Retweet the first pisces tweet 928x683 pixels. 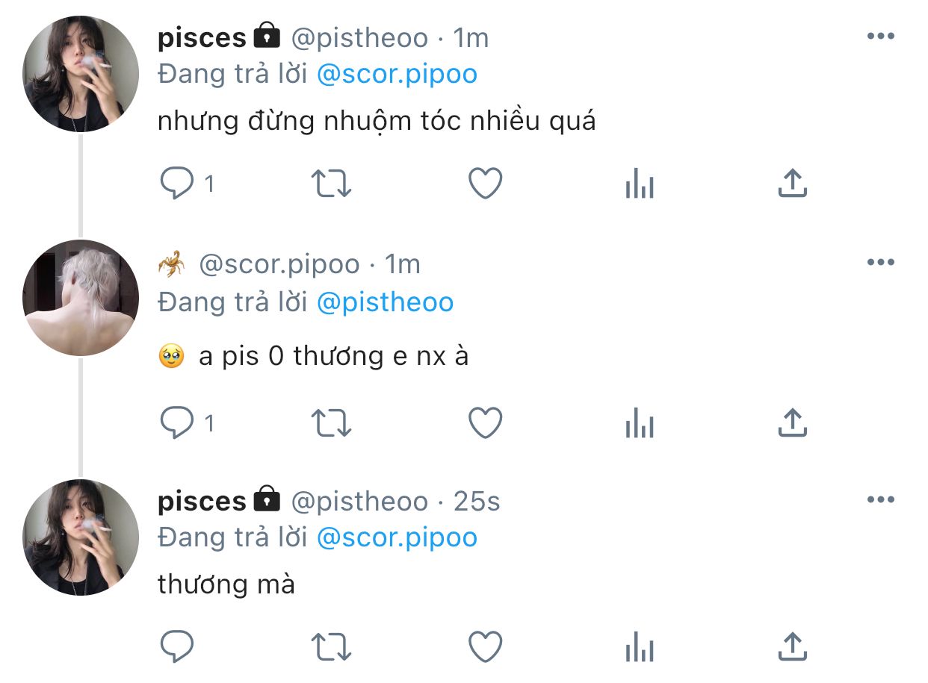click(x=331, y=183)
